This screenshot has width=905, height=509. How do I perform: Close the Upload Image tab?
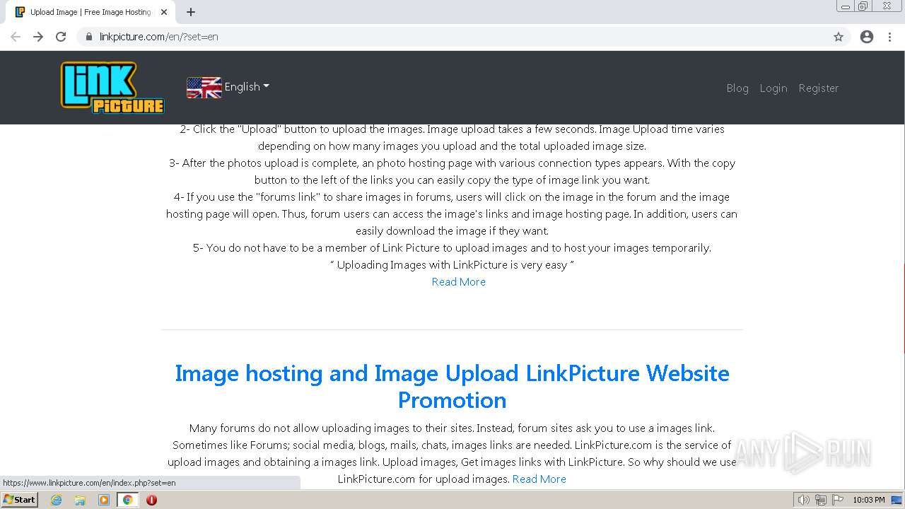(164, 12)
